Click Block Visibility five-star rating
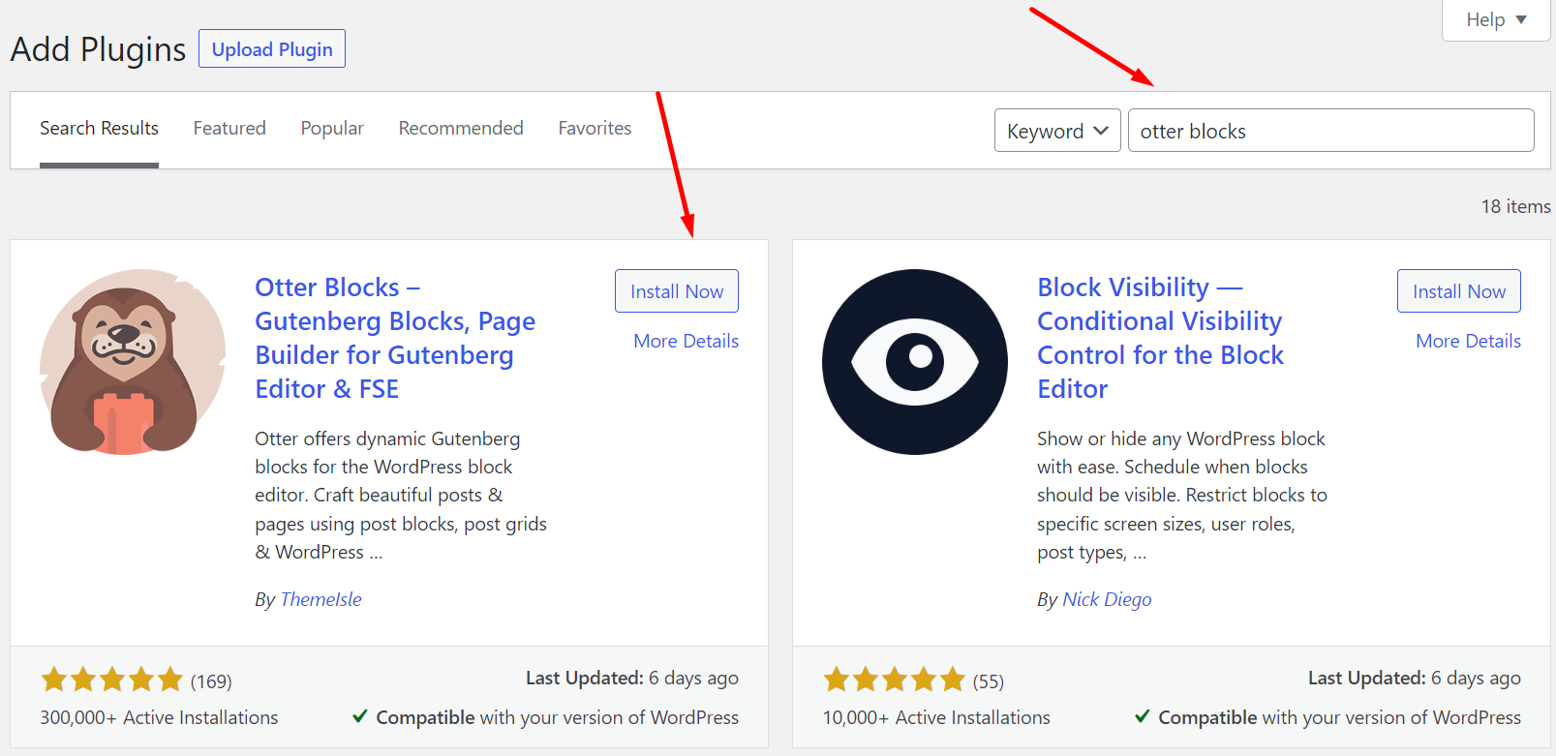 pyautogui.click(x=894, y=680)
